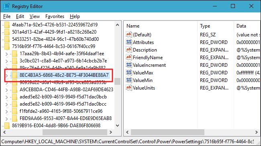Click the tree pane vertical scrollbar thumb

point(118,81)
